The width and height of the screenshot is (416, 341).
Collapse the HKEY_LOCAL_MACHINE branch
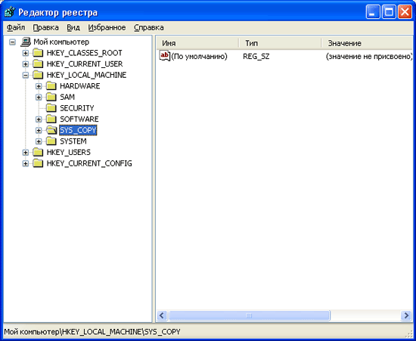tap(26, 76)
